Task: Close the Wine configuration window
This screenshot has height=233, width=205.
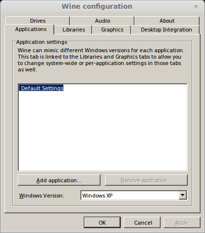Action: pos(196,7)
